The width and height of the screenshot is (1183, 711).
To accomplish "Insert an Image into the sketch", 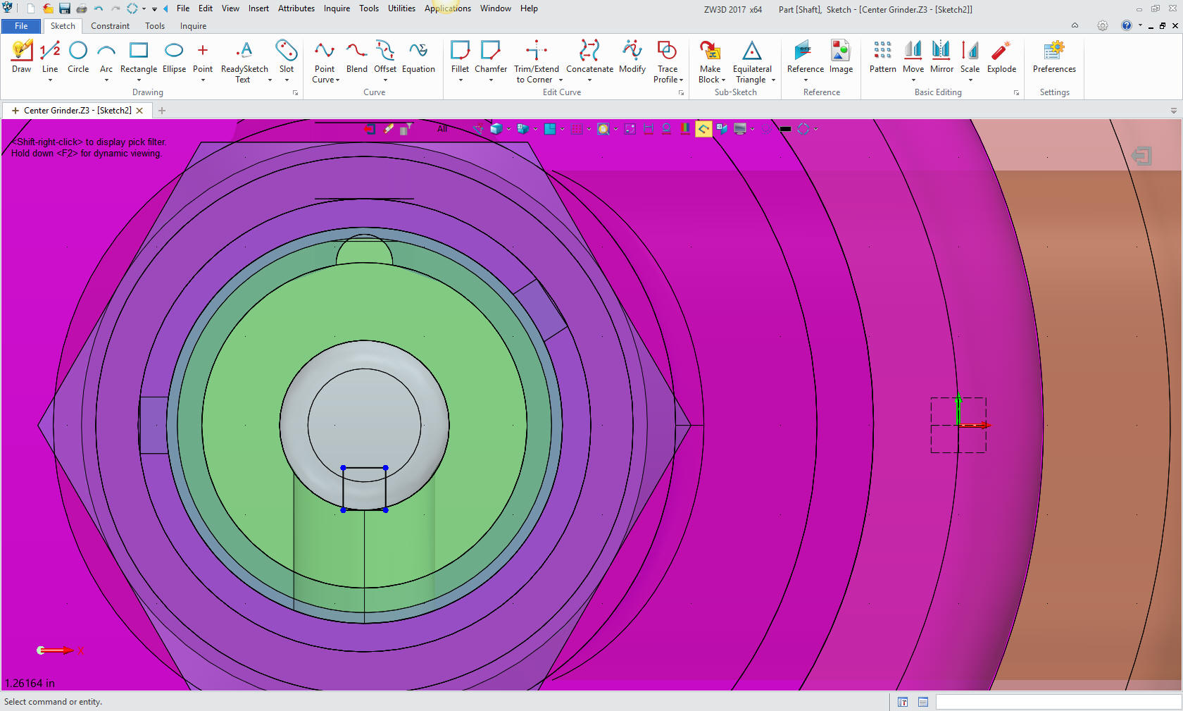I will click(x=841, y=56).
